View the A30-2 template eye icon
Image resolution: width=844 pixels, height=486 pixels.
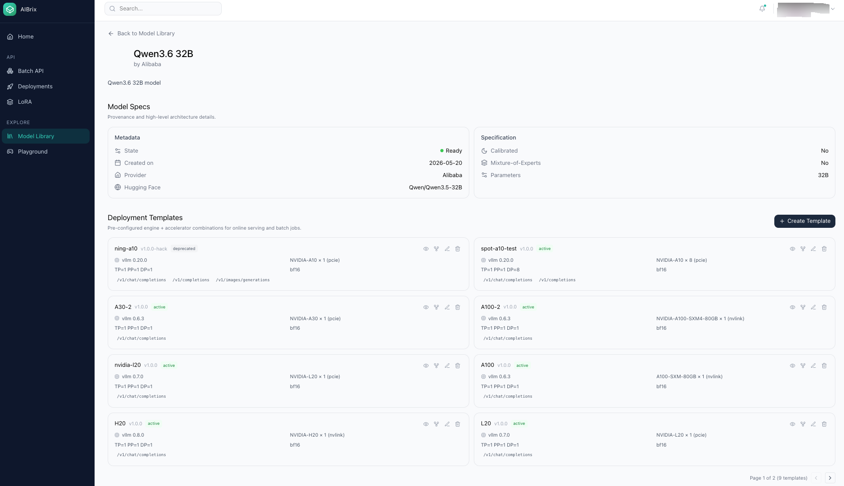(426, 307)
